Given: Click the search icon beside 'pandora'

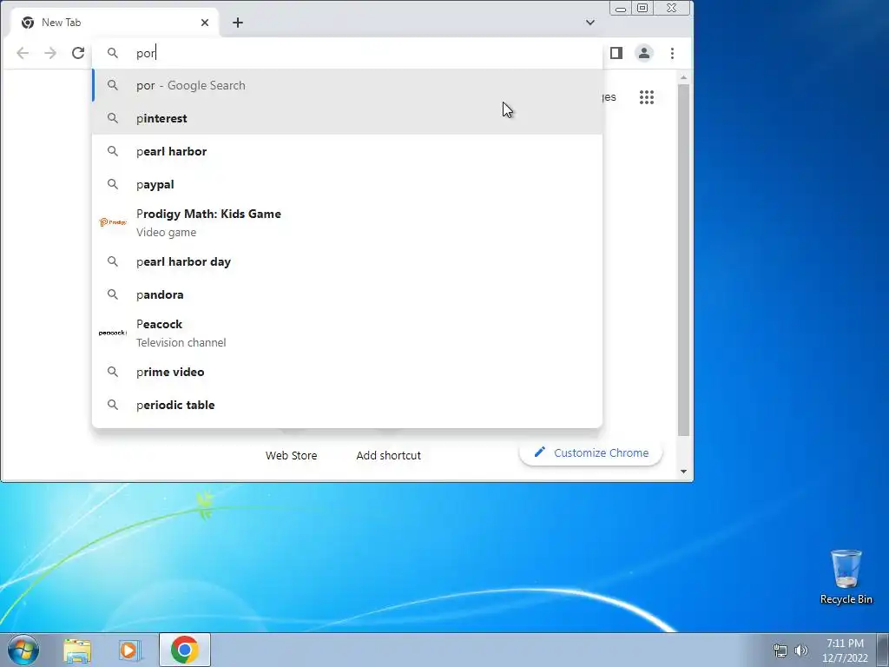Looking at the screenshot, I should [113, 294].
